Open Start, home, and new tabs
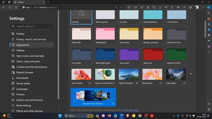The image size is (212, 119). point(31,56)
